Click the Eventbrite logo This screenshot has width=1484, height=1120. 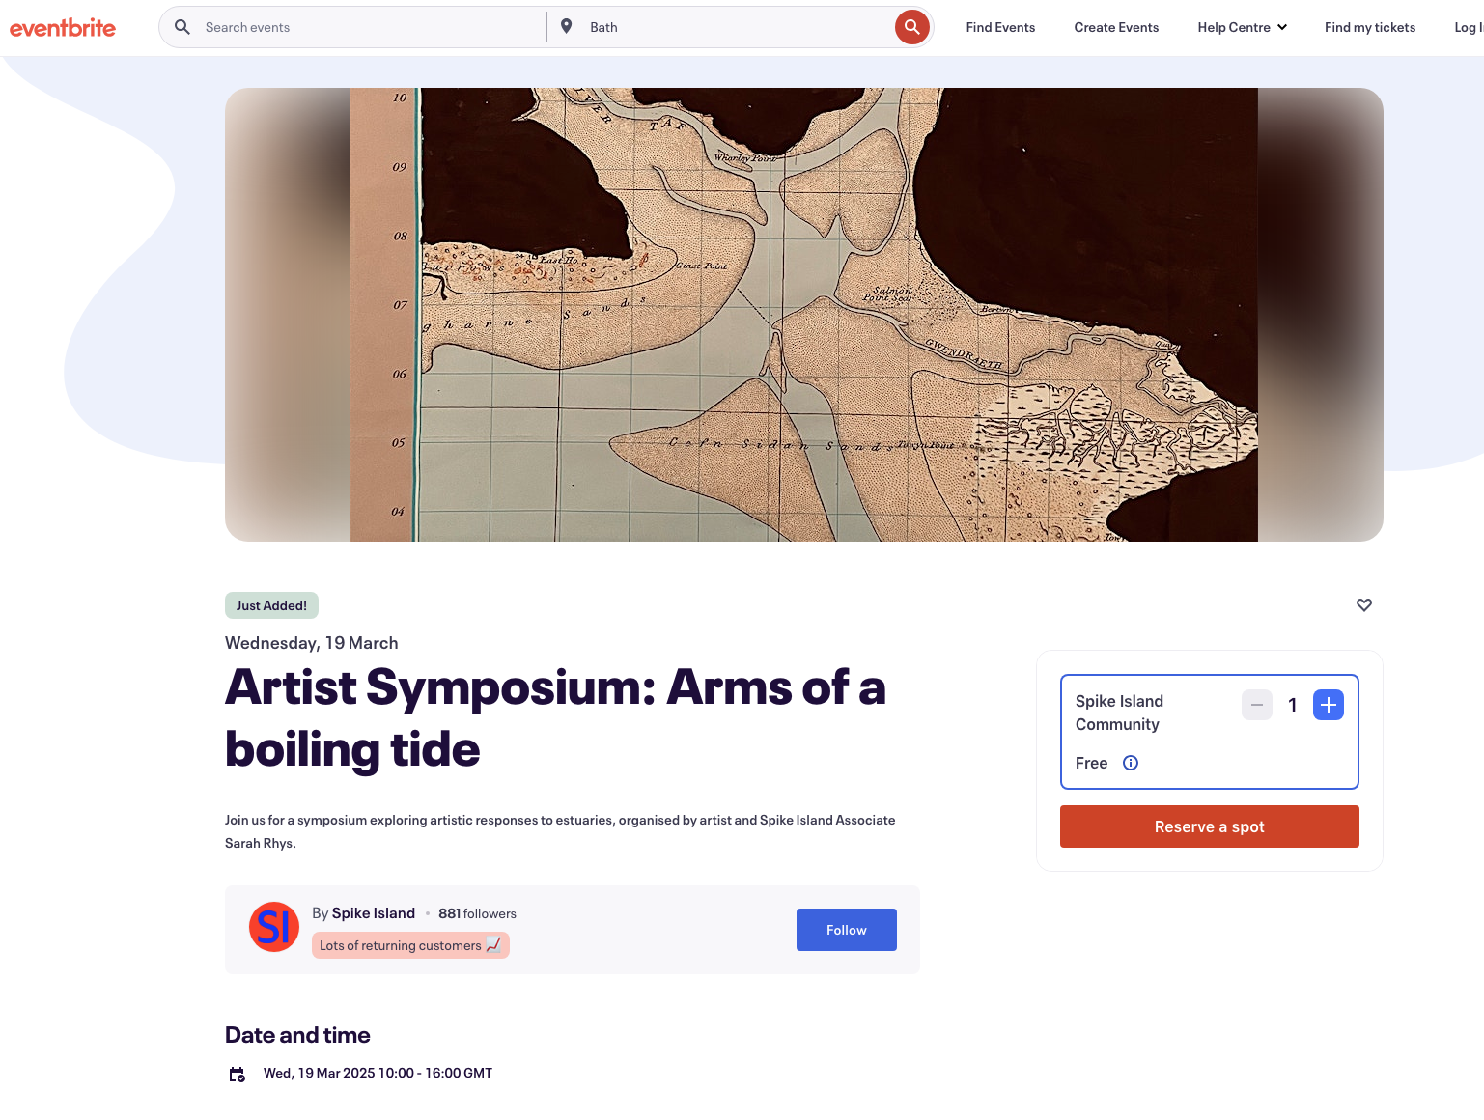point(63,28)
